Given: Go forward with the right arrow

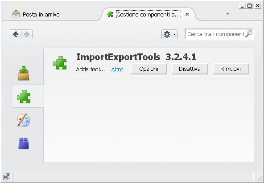Looking at the screenshot, I should click(x=27, y=34).
